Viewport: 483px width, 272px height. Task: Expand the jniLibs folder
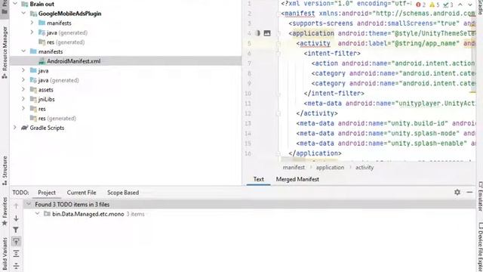[x=23, y=99]
